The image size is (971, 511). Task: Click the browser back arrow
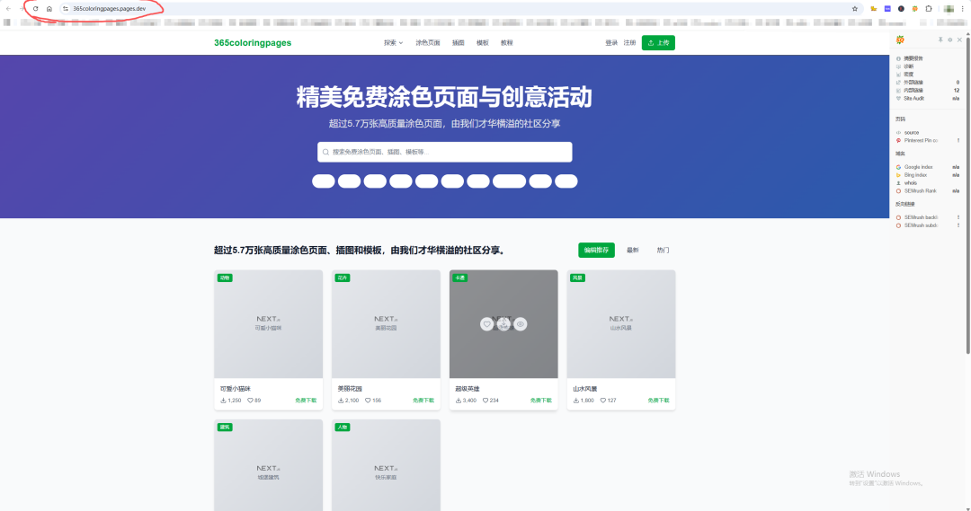click(8, 9)
